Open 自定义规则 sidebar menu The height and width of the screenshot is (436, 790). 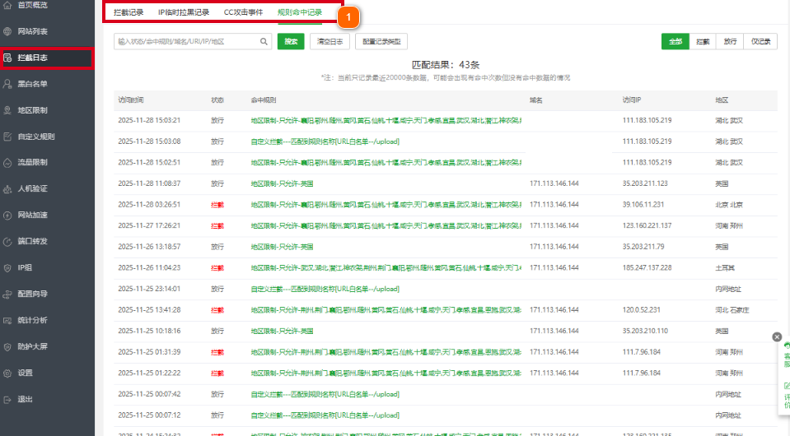(x=36, y=137)
